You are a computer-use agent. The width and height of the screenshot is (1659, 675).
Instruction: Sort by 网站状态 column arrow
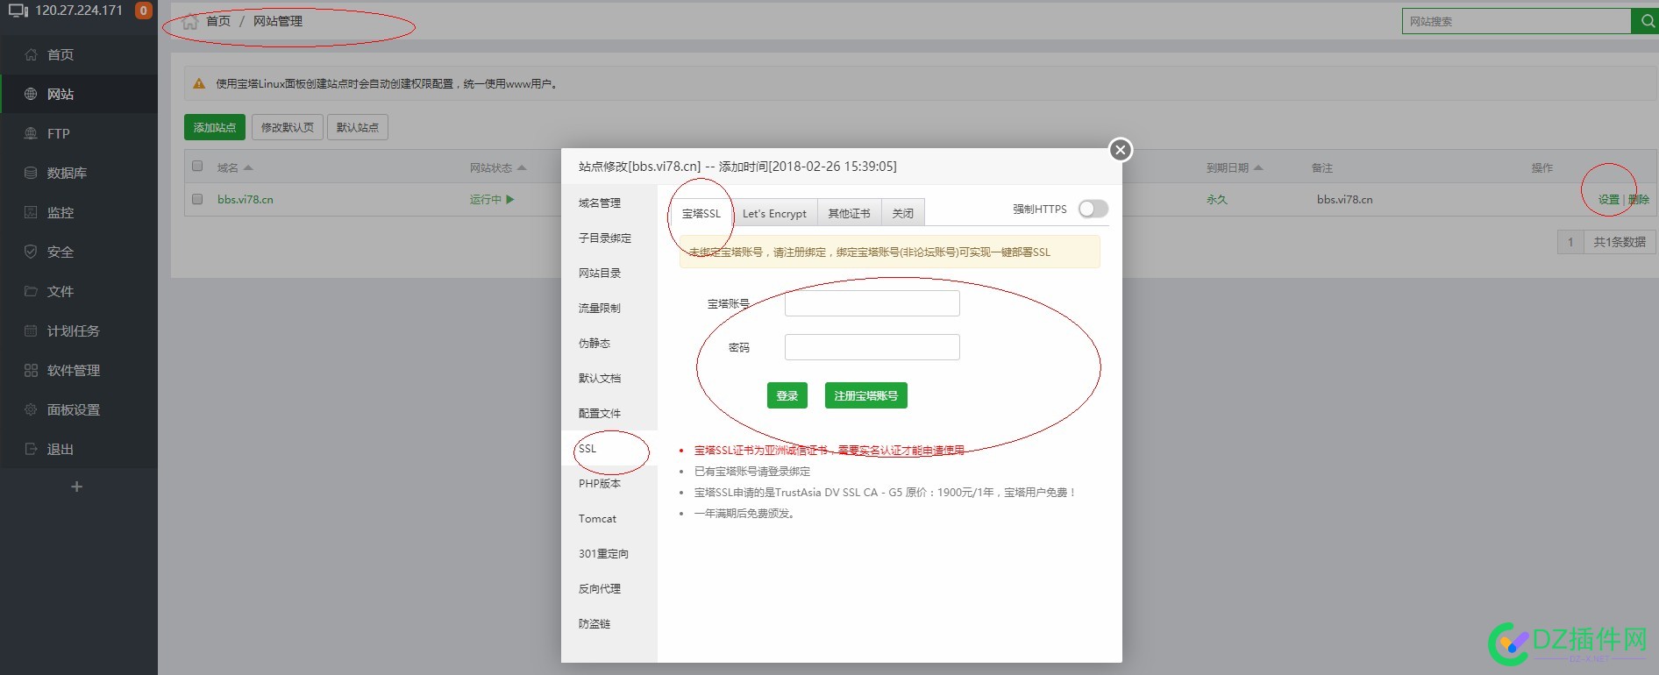click(522, 167)
